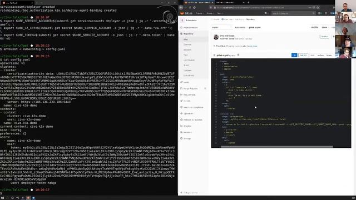Open Security & Compliance in sidebar
The height and width of the screenshot is (200, 356).
click(191, 107)
